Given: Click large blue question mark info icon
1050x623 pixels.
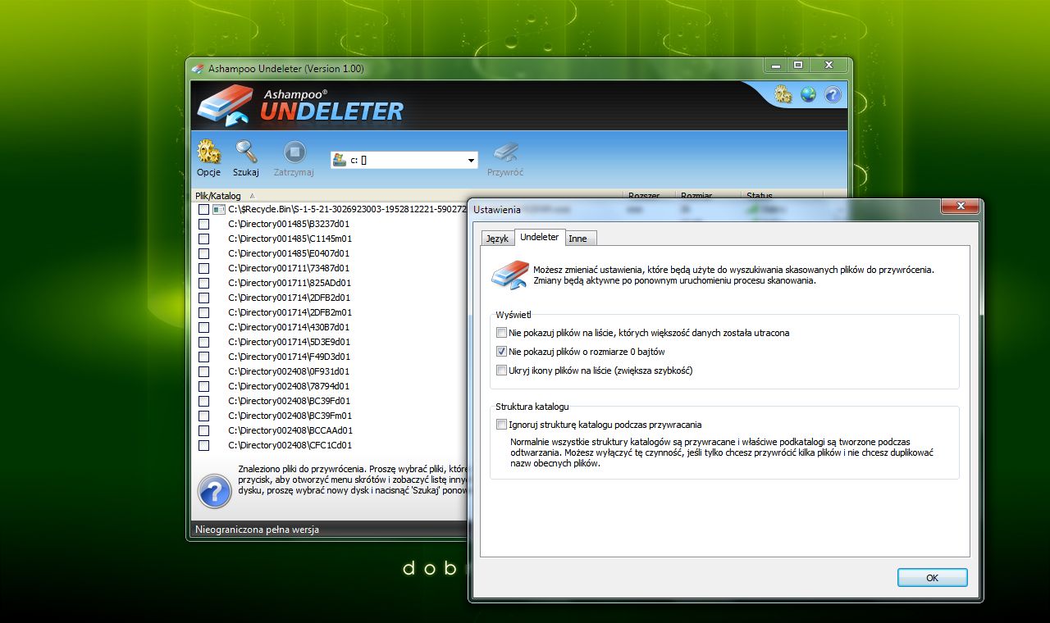Looking at the screenshot, I should point(214,491).
